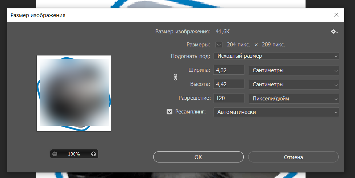Screen dimensions: 355x178
Task: Click the Отмена button
Action: pyautogui.click(x=294, y=157)
